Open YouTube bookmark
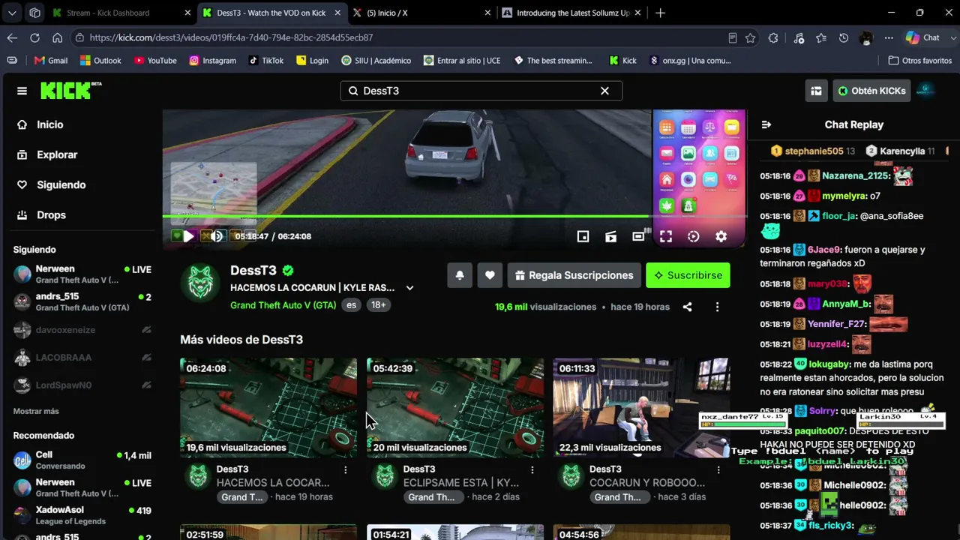Viewport: 960px width, 540px height. coord(155,61)
